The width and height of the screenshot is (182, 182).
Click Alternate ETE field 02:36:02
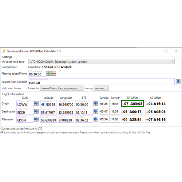click(x=84, y=119)
